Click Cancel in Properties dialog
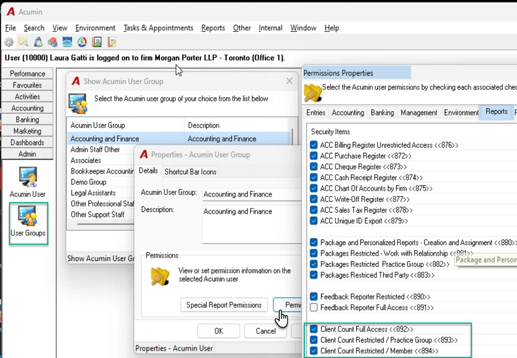Viewport: 517px width, 358px height. [266, 331]
